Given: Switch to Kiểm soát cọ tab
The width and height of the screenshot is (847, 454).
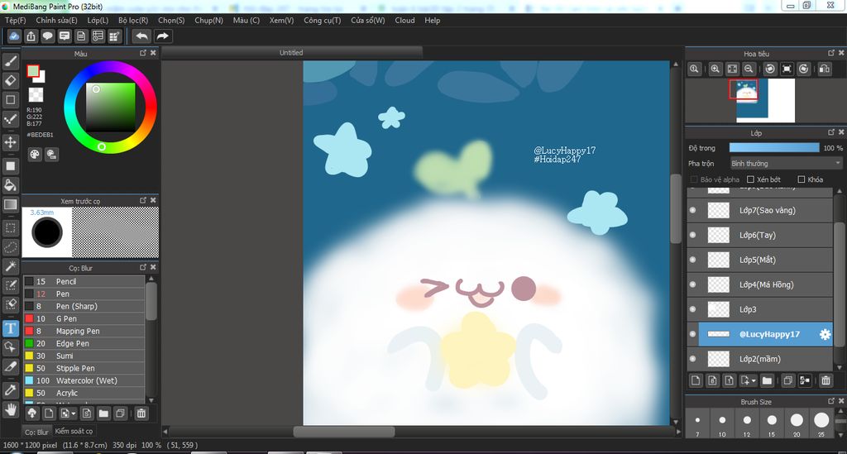Looking at the screenshot, I should coord(74,431).
